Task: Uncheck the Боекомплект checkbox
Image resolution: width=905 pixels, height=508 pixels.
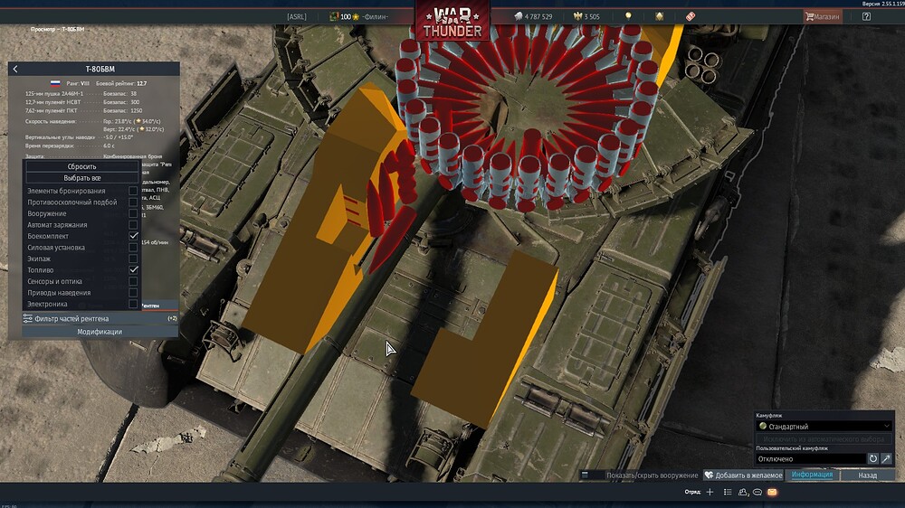Action: click(133, 236)
